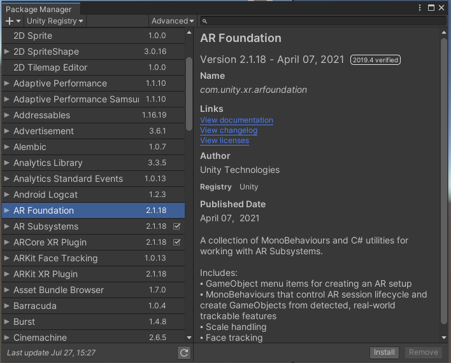Expand the AR Foundation package arrow
451x363 pixels.
coord(6,210)
